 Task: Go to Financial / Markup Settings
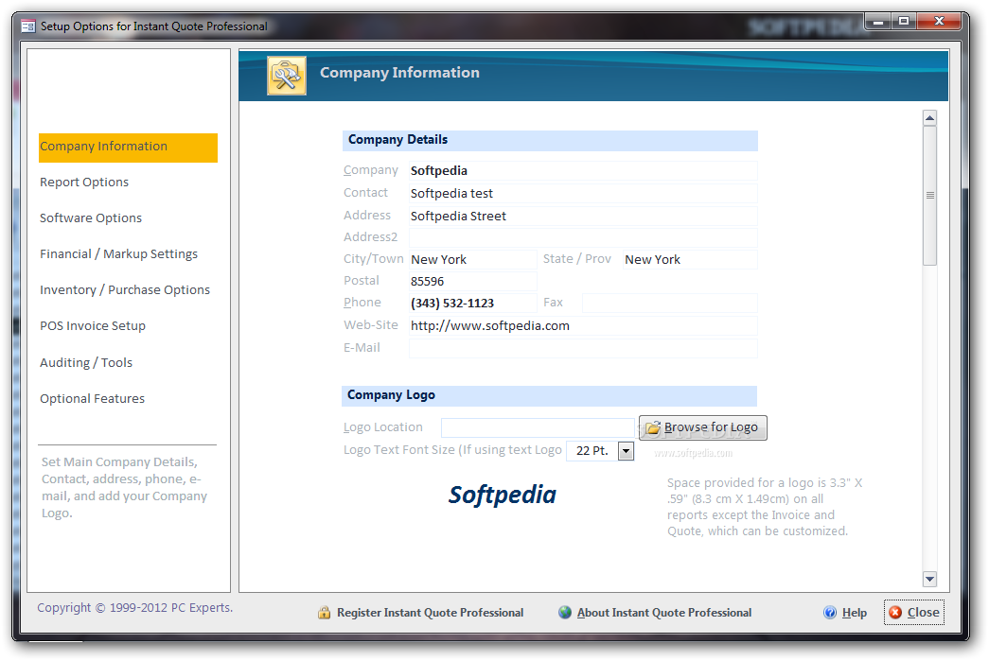pyautogui.click(x=118, y=254)
